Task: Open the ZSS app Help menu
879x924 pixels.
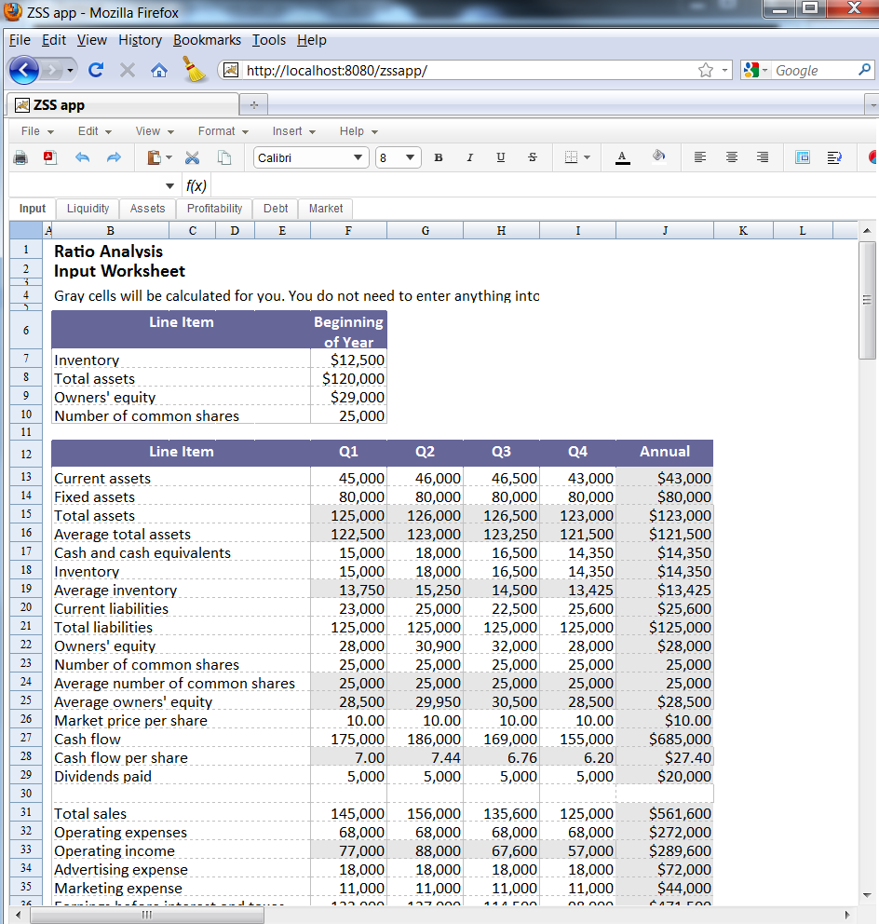Action: [x=358, y=131]
